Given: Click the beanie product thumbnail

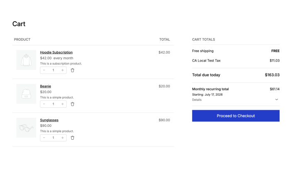Looking at the screenshot, I should 26,94.
